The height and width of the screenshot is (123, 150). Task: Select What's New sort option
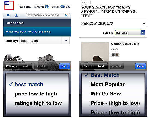106,94
